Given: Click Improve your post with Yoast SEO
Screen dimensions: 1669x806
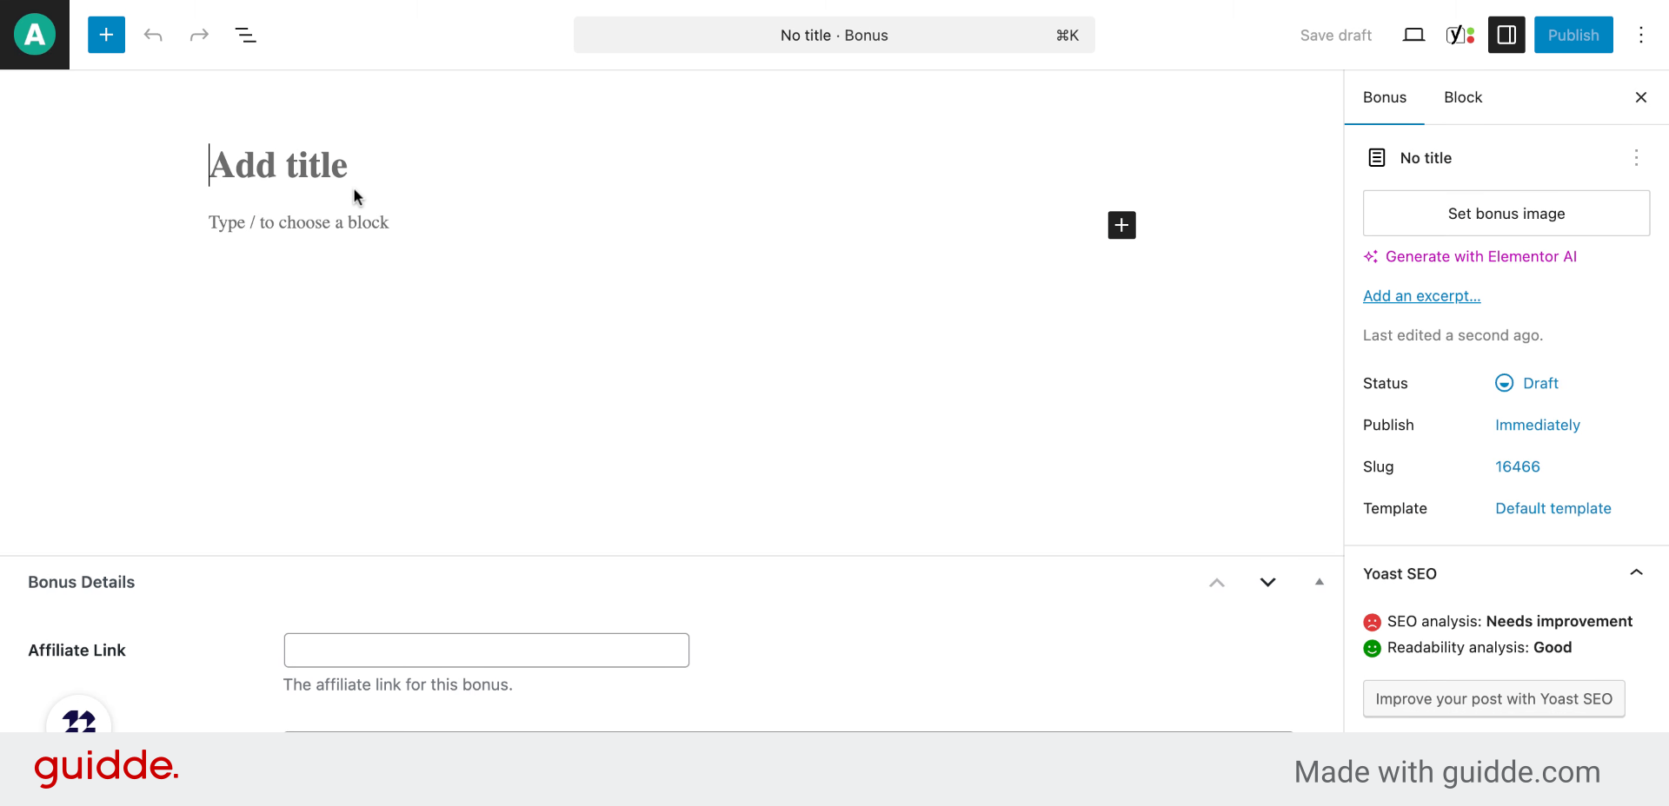Looking at the screenshot, I should [x=1493, y=698].
